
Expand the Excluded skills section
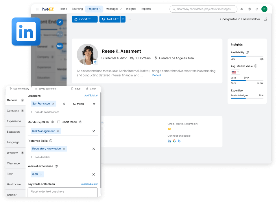32,157
